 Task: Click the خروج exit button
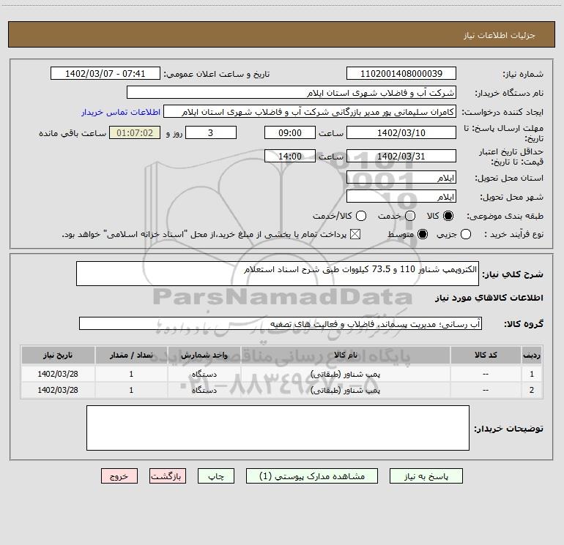pos(119,476)
